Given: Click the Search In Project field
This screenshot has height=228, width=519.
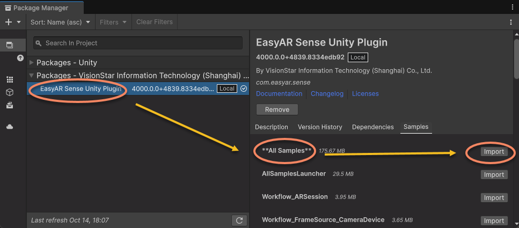Looking at the screenshot, I should point(137,43).
